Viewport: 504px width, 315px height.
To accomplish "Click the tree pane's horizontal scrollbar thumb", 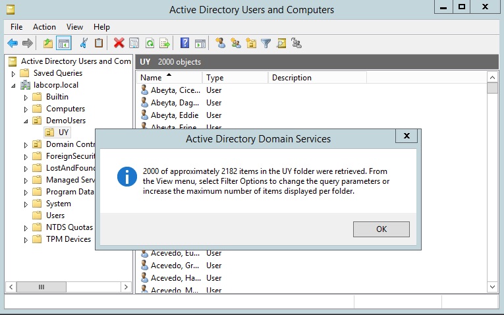I will (42, 287).
